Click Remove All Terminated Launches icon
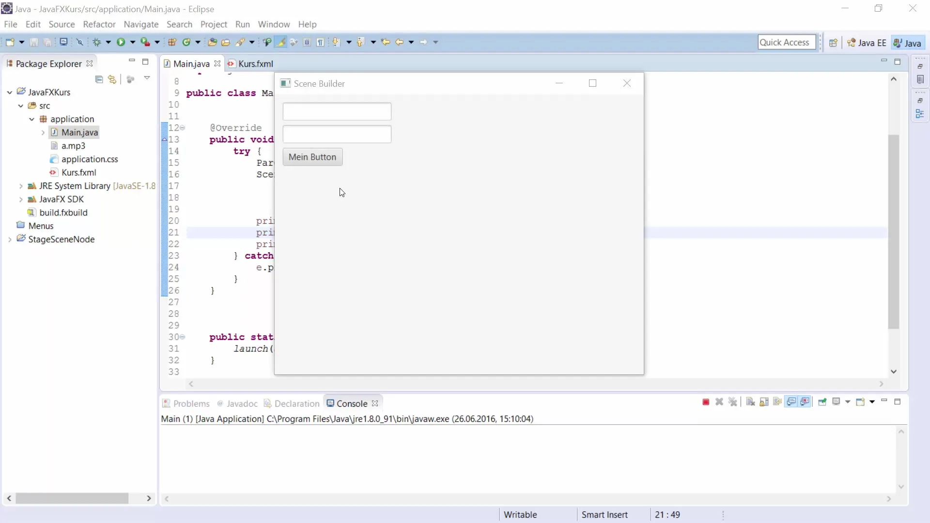Viewport: 930px width, 523px height. [x=733, y=402]
